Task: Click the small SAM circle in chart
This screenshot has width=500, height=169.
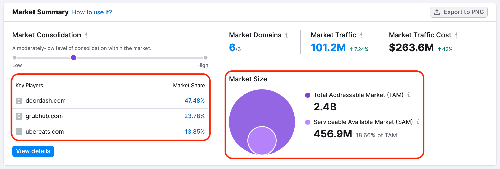Action: (x=262, y=140)
